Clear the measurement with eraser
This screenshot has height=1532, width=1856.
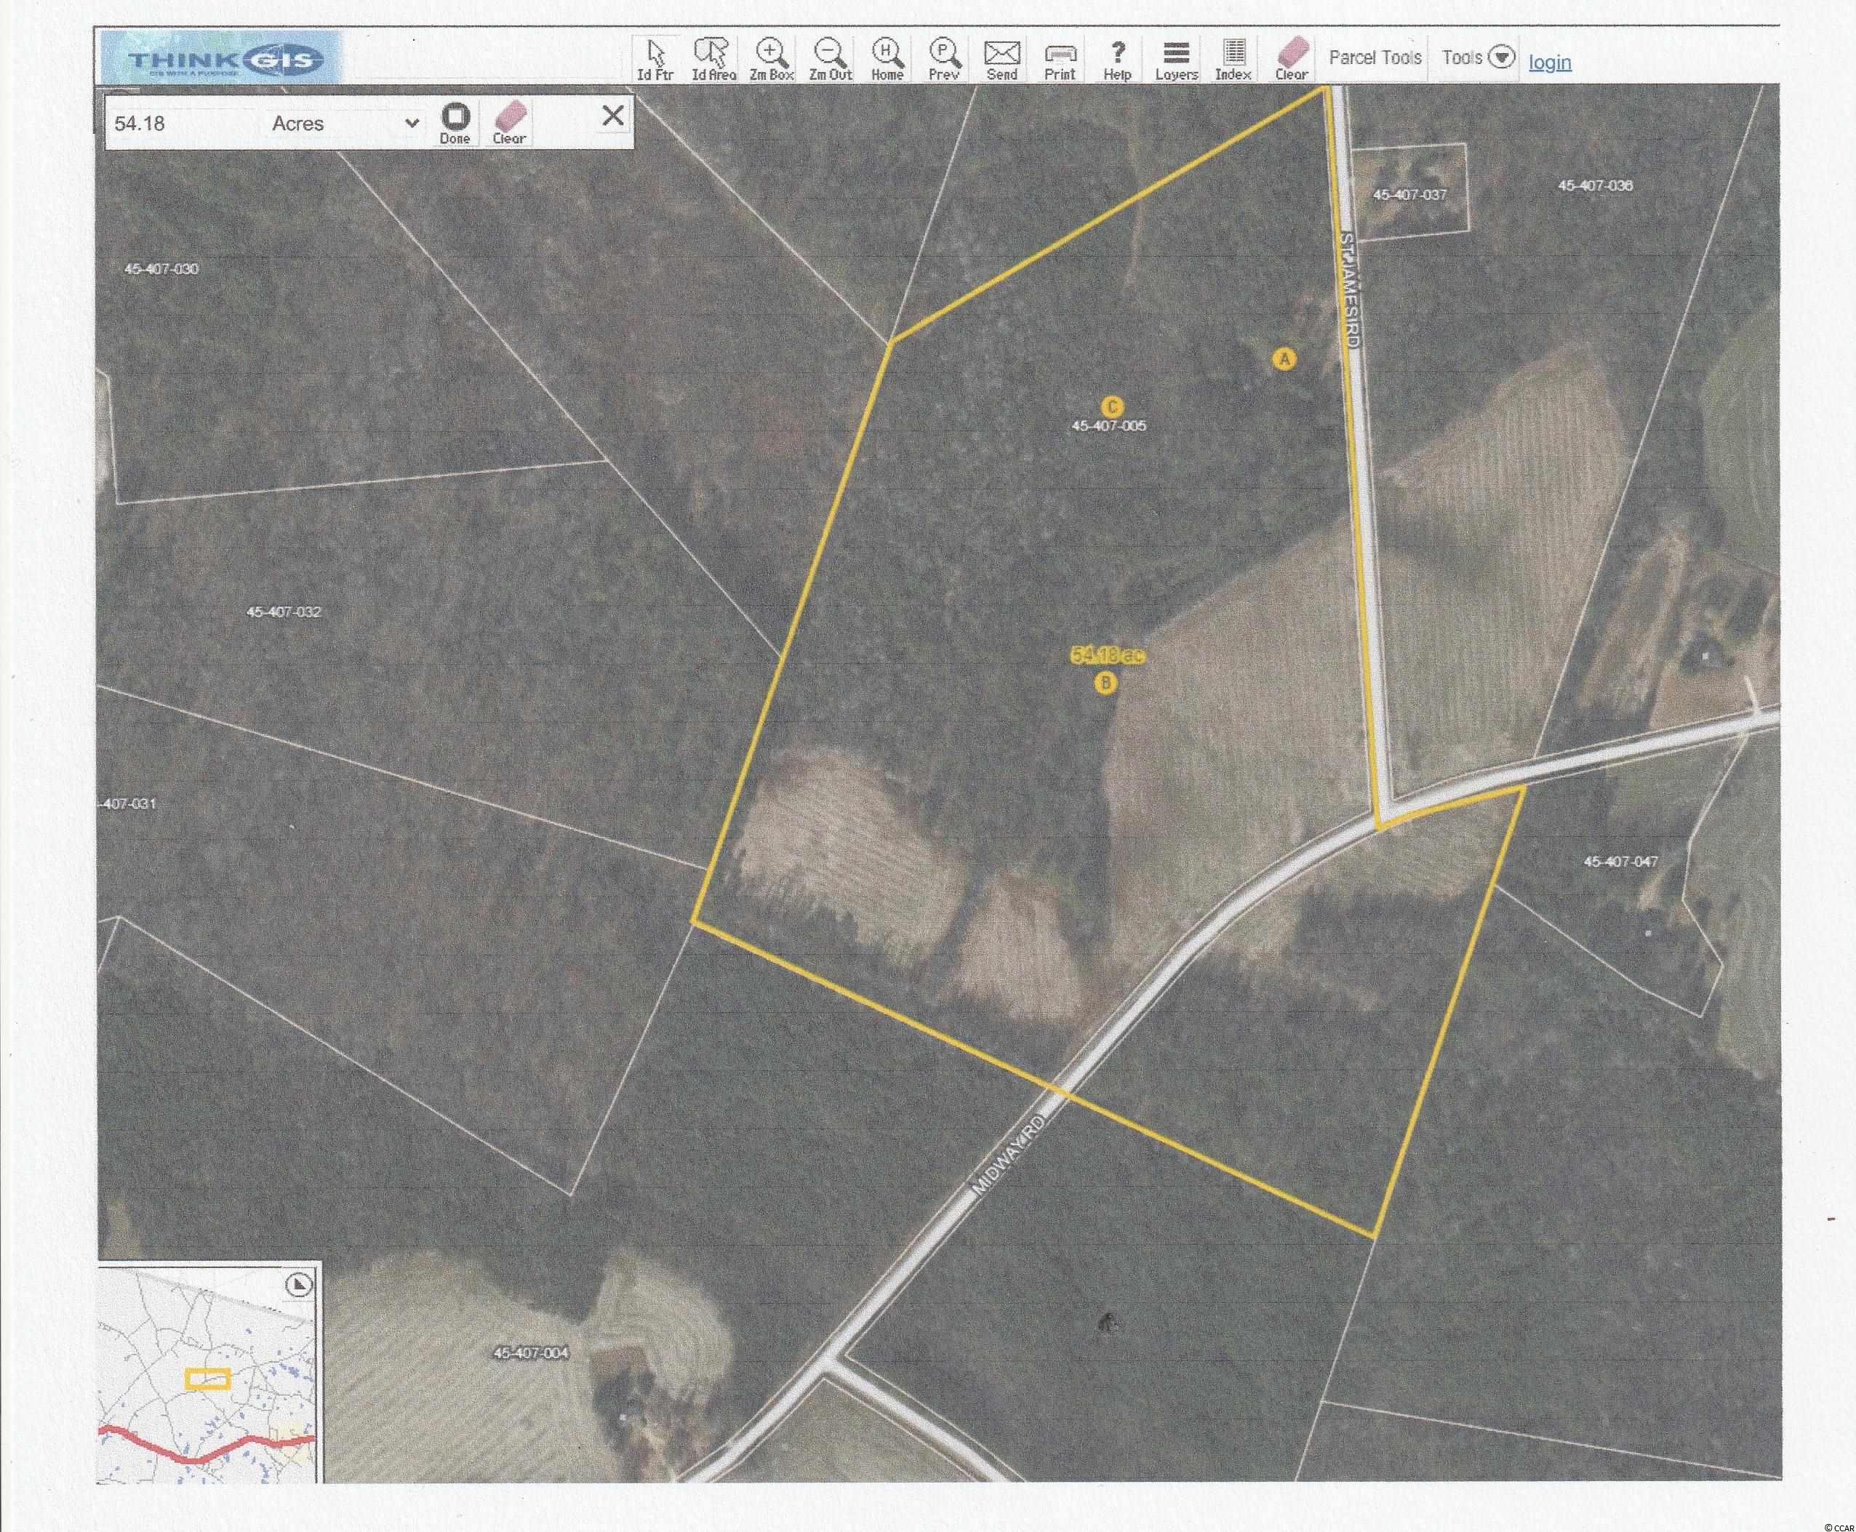(509, 123)
